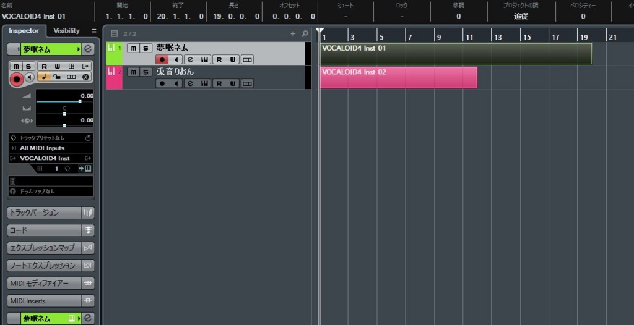Expand the エクスプレッションマップ section
The width and height of the screenshot is (634, 325).
point(45,248)
